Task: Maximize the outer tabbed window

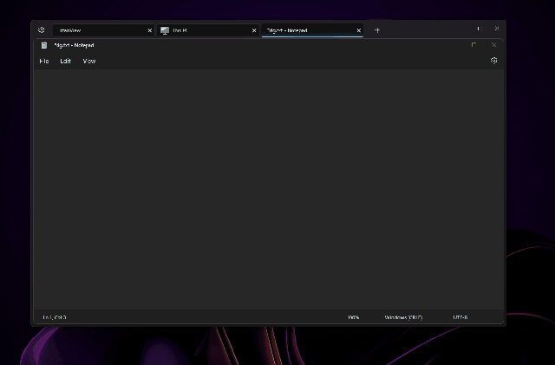Action: click(480, 29)
